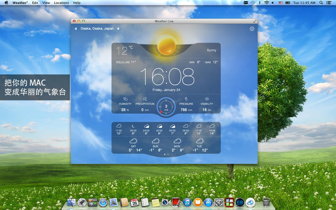Click the Precipitation umbrella icon
The width and height of the screenshot is (336, 210).
[145, 99]
